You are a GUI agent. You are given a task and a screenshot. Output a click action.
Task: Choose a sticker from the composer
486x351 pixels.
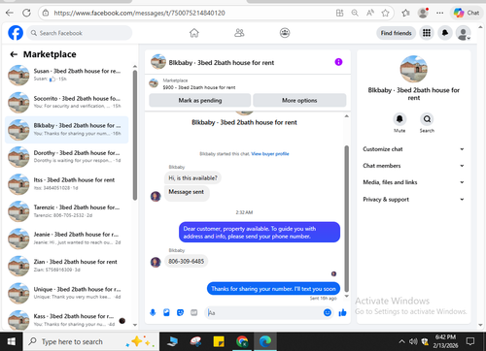point(181,312)
